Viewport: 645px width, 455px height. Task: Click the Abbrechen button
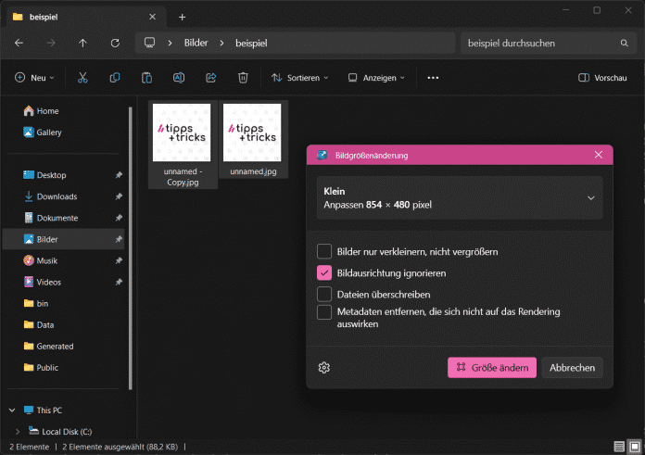point(572,368)
